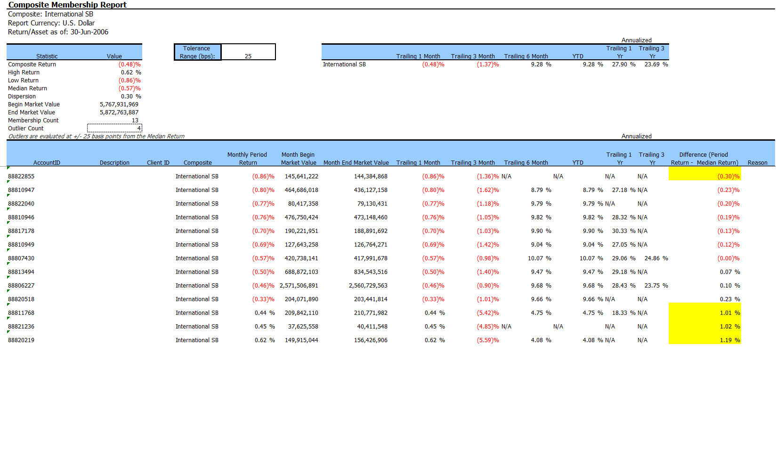This screenshot has height=449, width=776.
Task: Click the Client ID column header
Action: click(158, 162)
